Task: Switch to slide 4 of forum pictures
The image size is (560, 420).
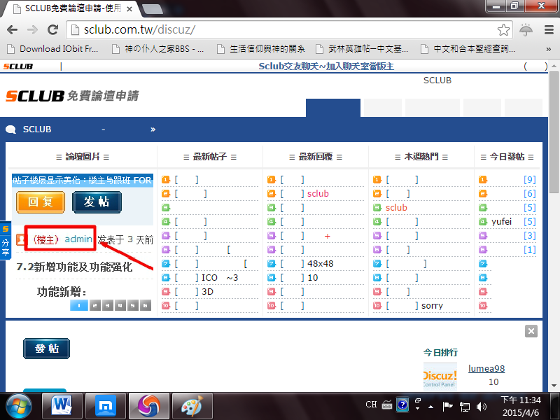Action: (120, 305)
